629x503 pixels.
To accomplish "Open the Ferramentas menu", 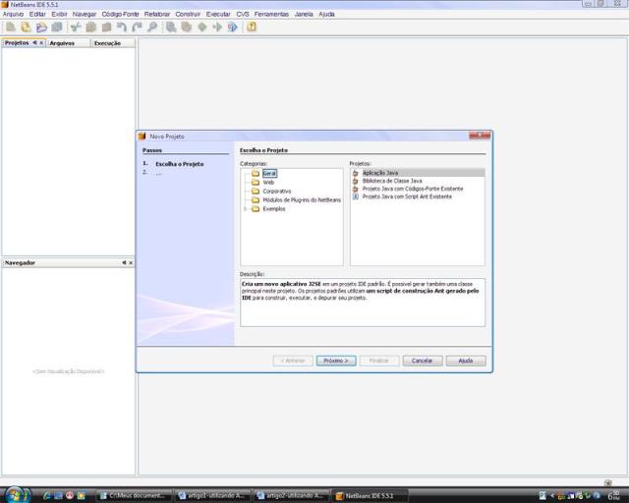I will [271, 14].
